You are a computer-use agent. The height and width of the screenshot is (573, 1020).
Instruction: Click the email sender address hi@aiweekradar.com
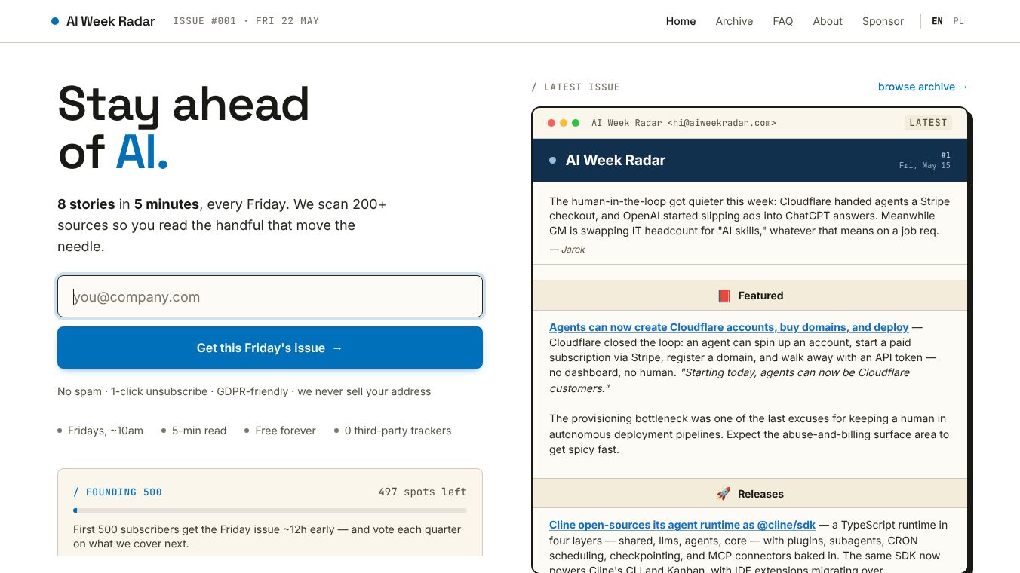(722, 123)
